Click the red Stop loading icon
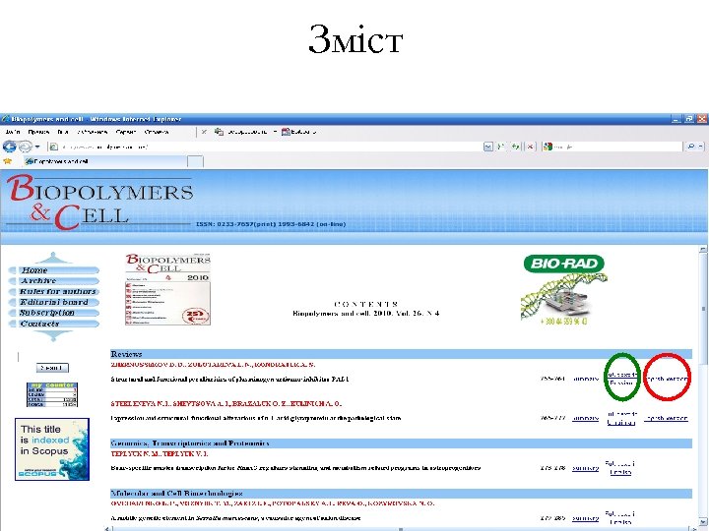709x531 pixels. pos(530,147)
